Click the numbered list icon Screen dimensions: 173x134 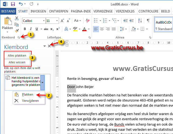point(105,21)
